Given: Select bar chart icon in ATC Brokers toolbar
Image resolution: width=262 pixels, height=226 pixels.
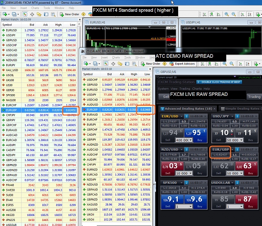Looking at the screenshot, I should (202, 64).
